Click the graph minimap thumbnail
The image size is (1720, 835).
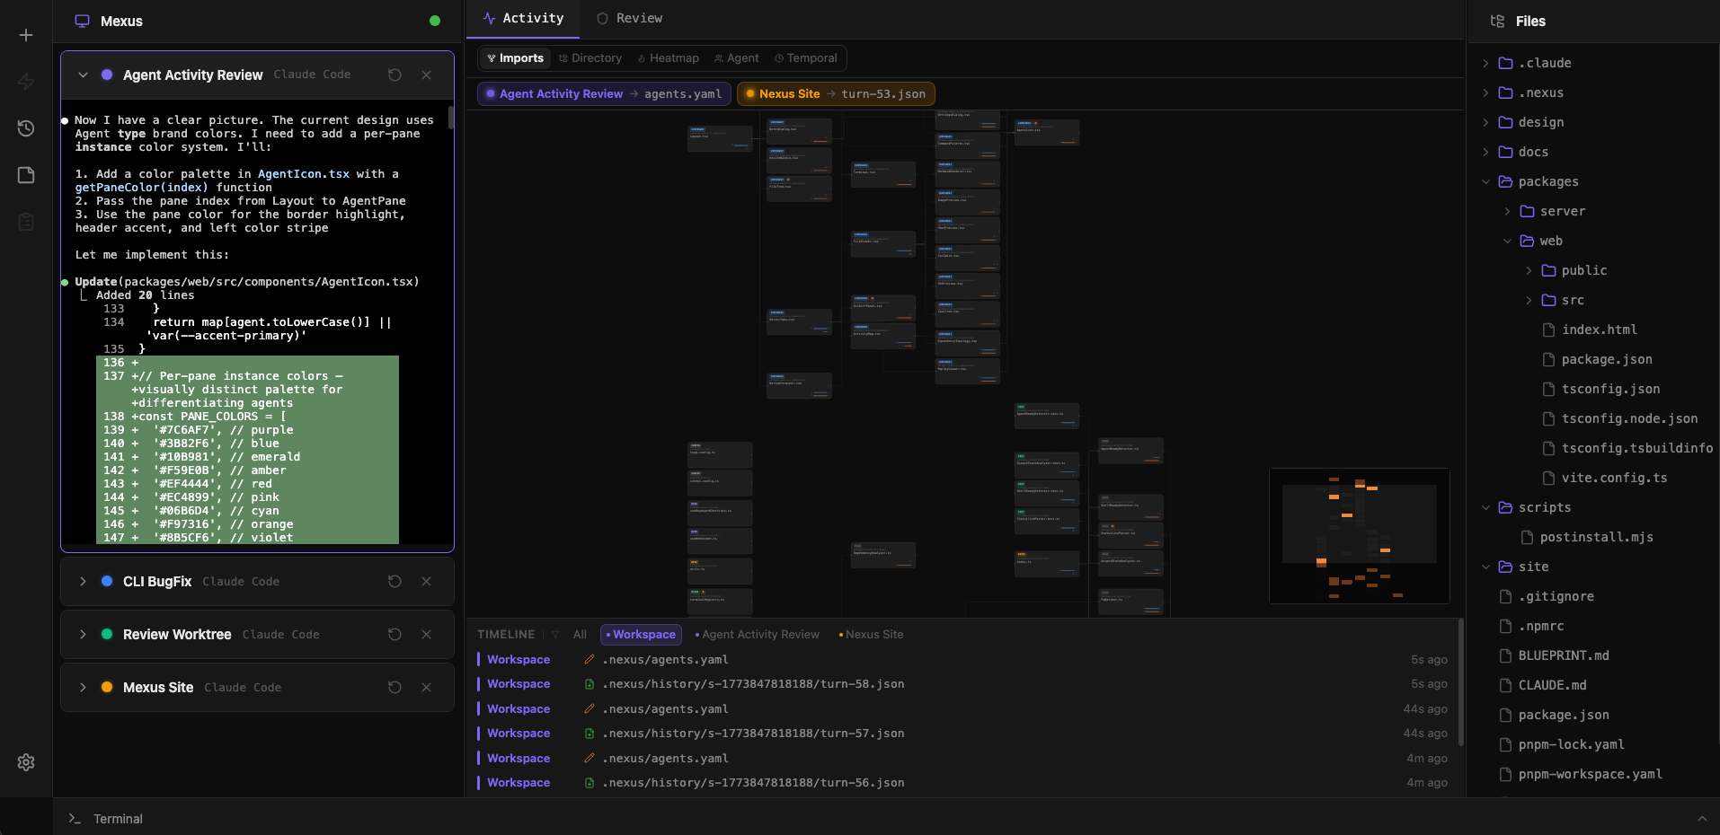[x=1359, y=536]
